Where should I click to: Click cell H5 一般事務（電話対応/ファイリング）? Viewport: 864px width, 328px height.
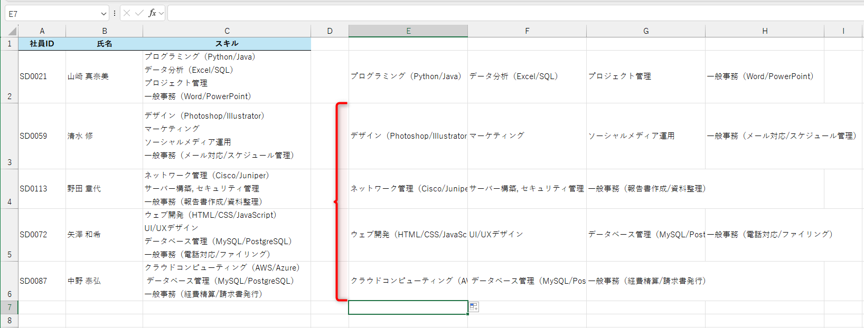765,235
